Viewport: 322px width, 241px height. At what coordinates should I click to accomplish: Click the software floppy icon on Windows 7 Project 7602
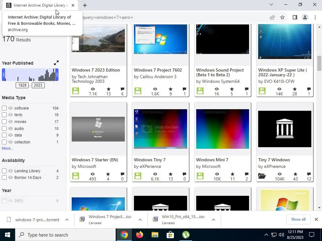pos(138,91)
